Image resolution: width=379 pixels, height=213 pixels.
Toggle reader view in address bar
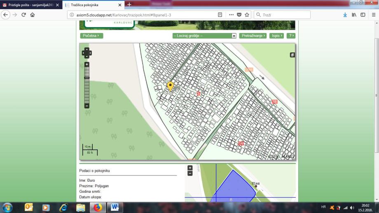point(220,15)
